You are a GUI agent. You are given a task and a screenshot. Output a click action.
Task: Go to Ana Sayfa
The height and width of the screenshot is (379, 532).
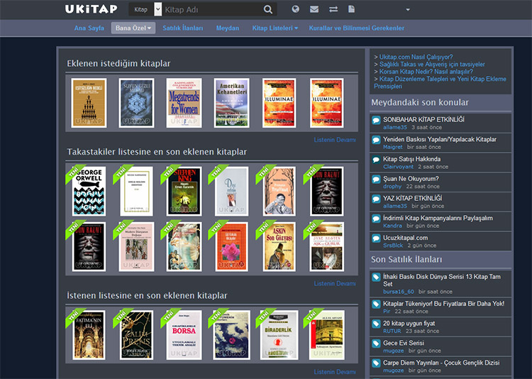coord(89,28)
